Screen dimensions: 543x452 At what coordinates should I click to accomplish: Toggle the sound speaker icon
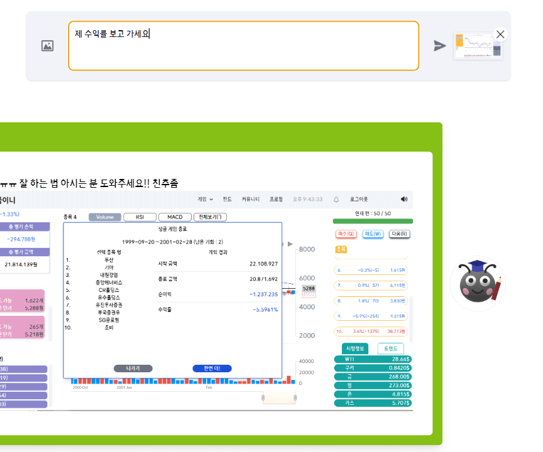403,199
